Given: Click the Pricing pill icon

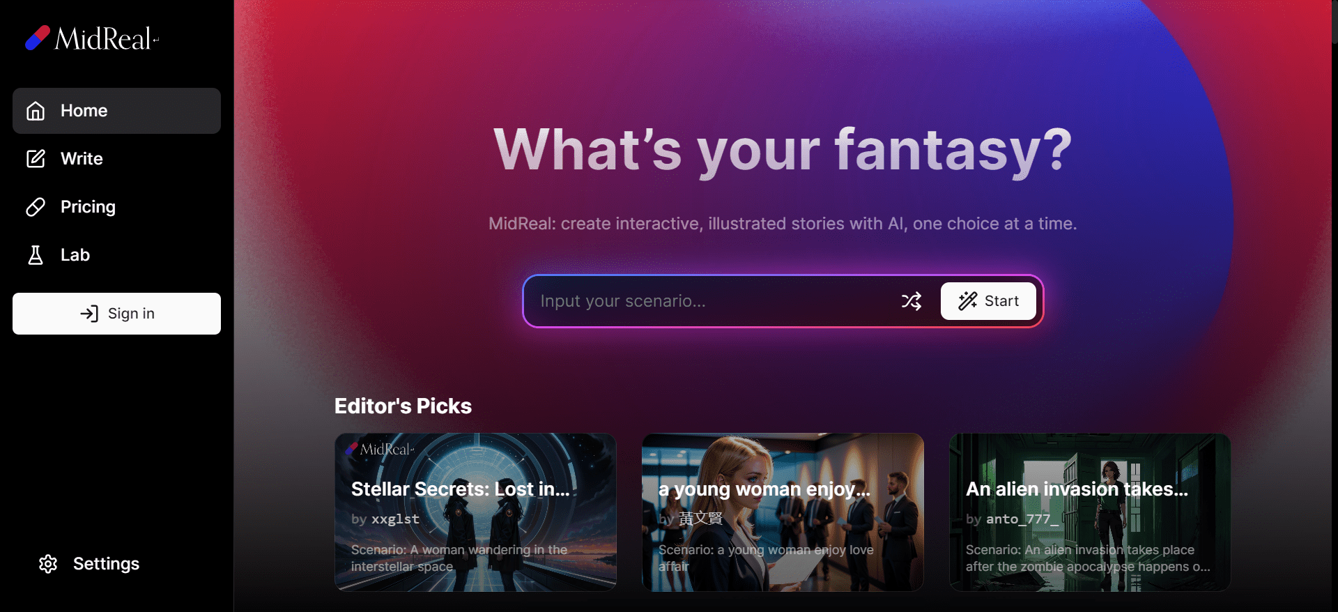Looking at the screenshot, I should tap(36, 207).
